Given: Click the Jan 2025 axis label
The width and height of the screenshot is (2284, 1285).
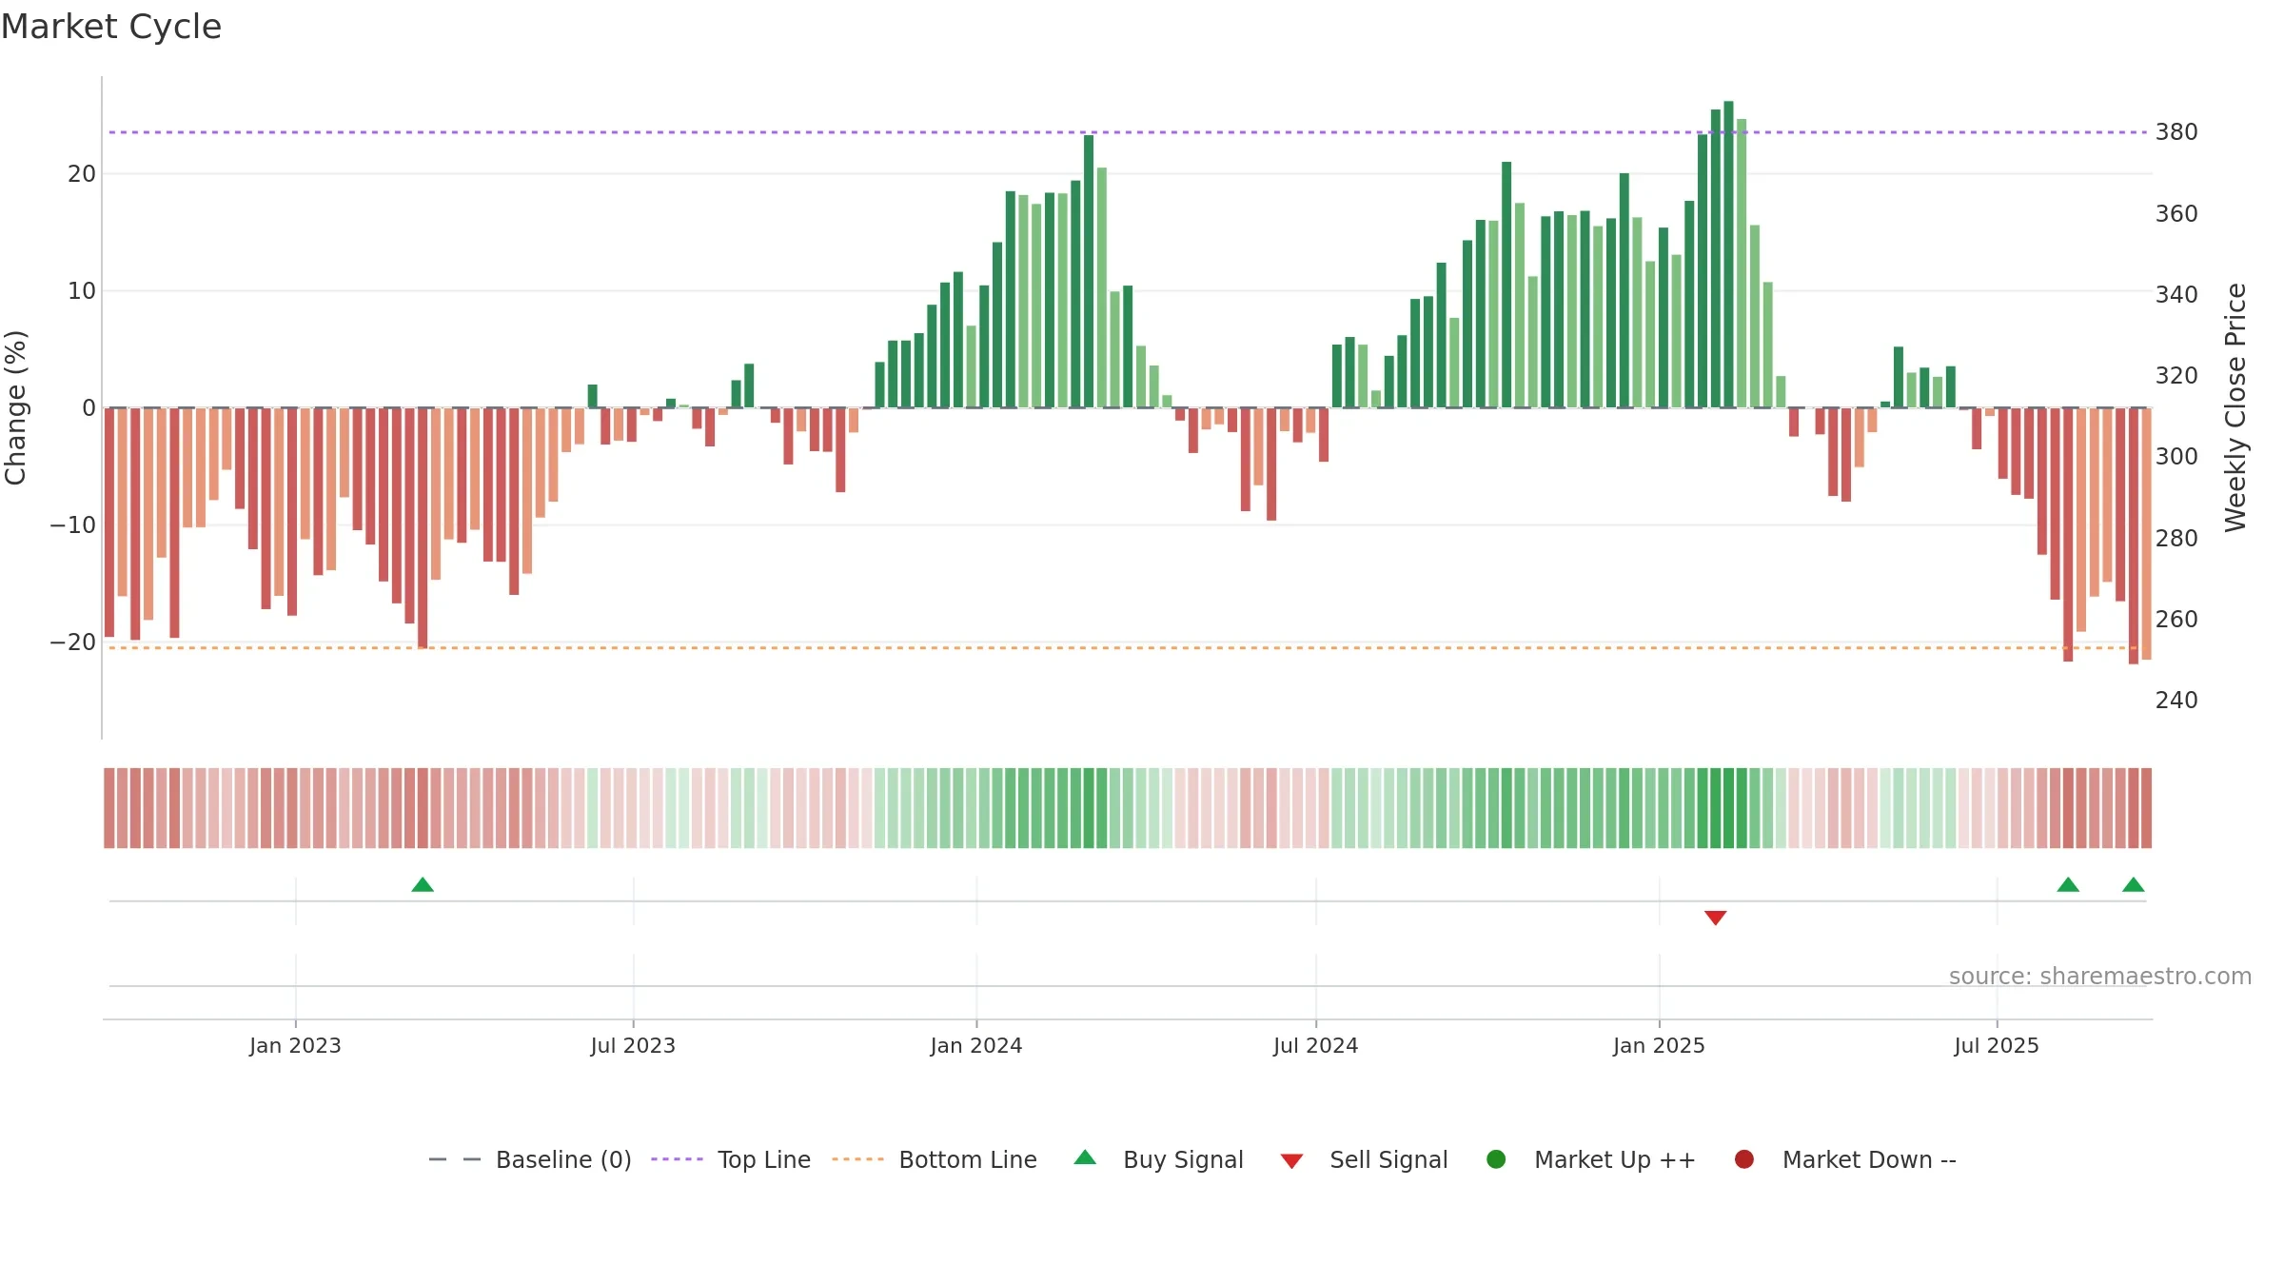Looking at the screenshot, I should click(1659, 1045).
